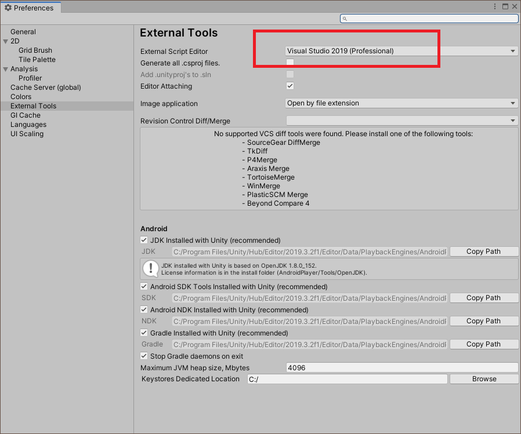Click the 'TkDiff' list entry
Image resolution: width=521 pixels, height=434 pixels.
coord(257,151)
